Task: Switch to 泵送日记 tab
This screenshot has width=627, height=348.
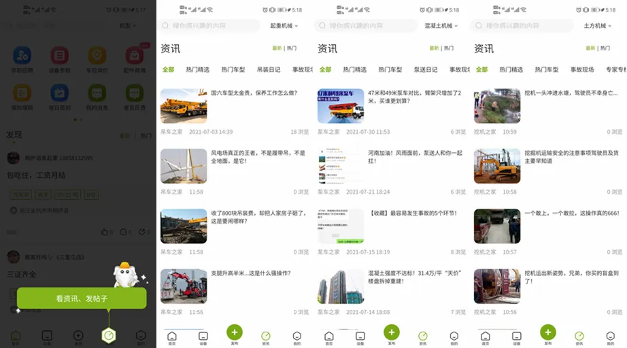Action: point(426,69)
